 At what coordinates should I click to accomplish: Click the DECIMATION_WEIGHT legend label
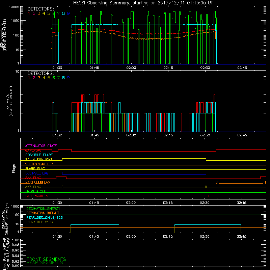(43, 213)
